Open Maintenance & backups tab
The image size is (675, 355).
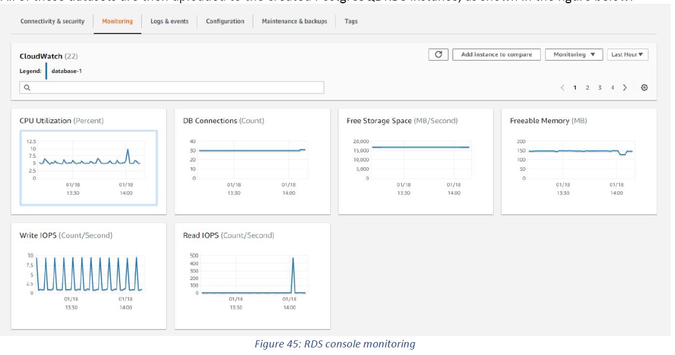(x=294, y=22)
